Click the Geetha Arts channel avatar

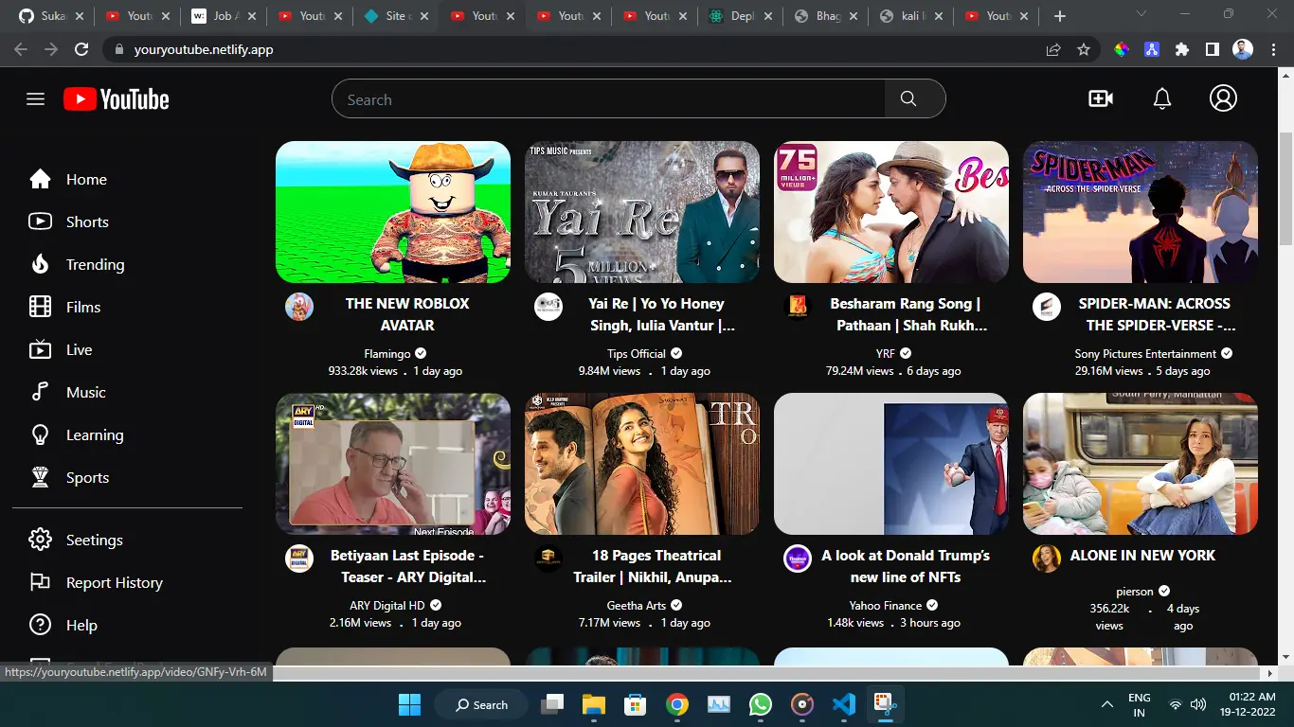[x=548, y=559]
